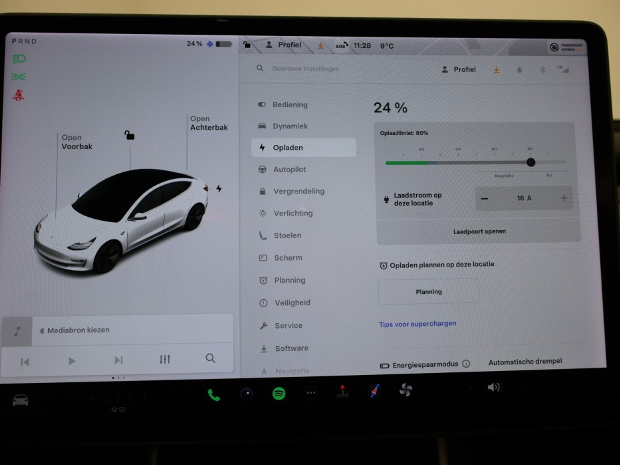Screen dimensions: 620x465
Task: Open the climate fan controls
Action: [x=406, y=390]
